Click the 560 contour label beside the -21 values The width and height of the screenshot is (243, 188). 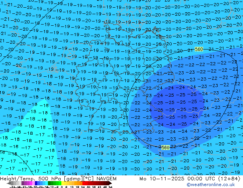coord(199,49)
